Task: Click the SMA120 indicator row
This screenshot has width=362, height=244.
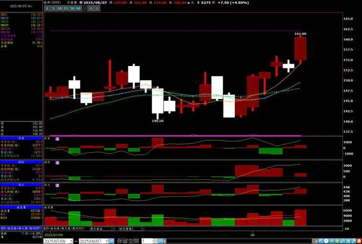Action: [x=22, y=29]
